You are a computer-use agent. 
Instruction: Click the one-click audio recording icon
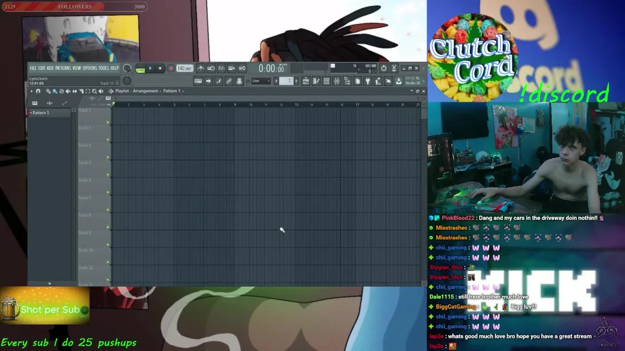pos(388,80)
